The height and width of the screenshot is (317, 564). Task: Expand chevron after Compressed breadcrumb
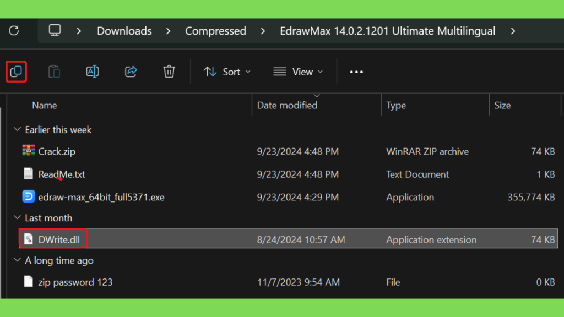[263, 31]
